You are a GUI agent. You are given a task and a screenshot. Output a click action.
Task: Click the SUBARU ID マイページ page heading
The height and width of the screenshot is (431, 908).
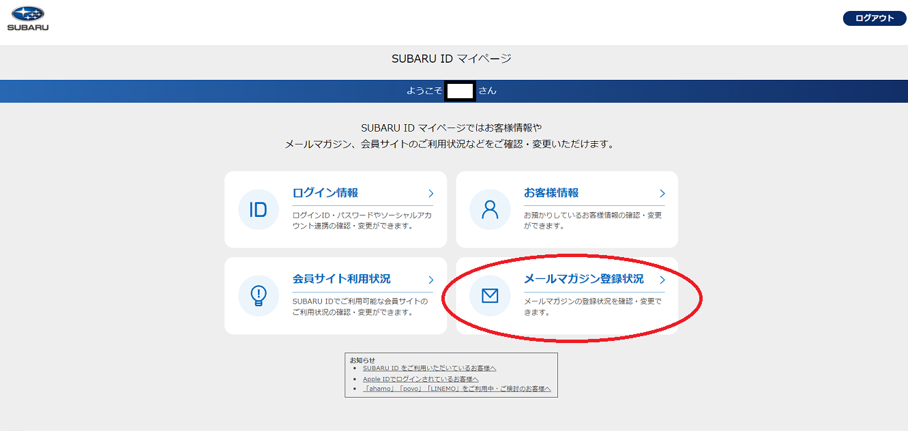(451, 59)
